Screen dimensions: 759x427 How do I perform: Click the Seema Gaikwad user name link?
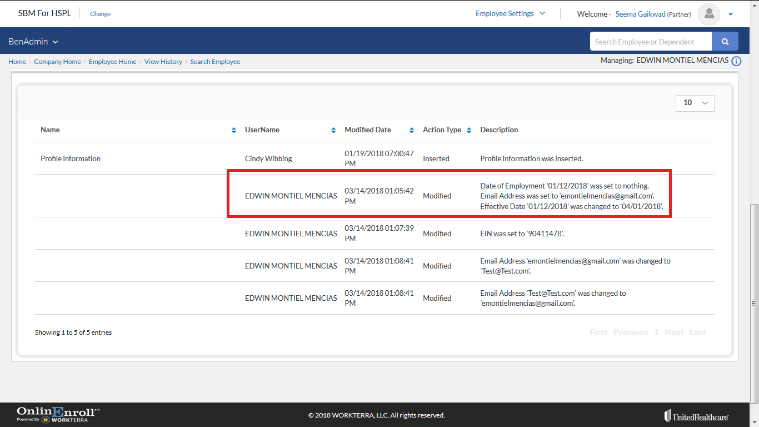coord(641,14)
